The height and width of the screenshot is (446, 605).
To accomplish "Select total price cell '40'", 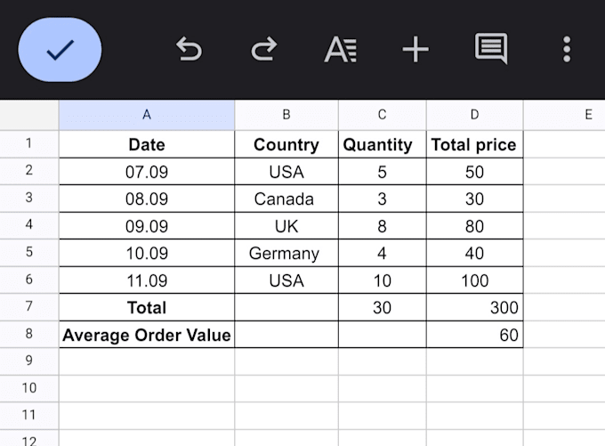I will click(474, 253).
